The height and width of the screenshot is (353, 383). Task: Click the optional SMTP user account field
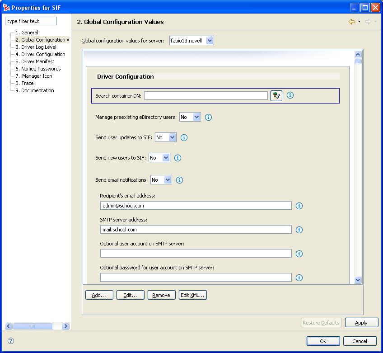[x=196, y=254]
